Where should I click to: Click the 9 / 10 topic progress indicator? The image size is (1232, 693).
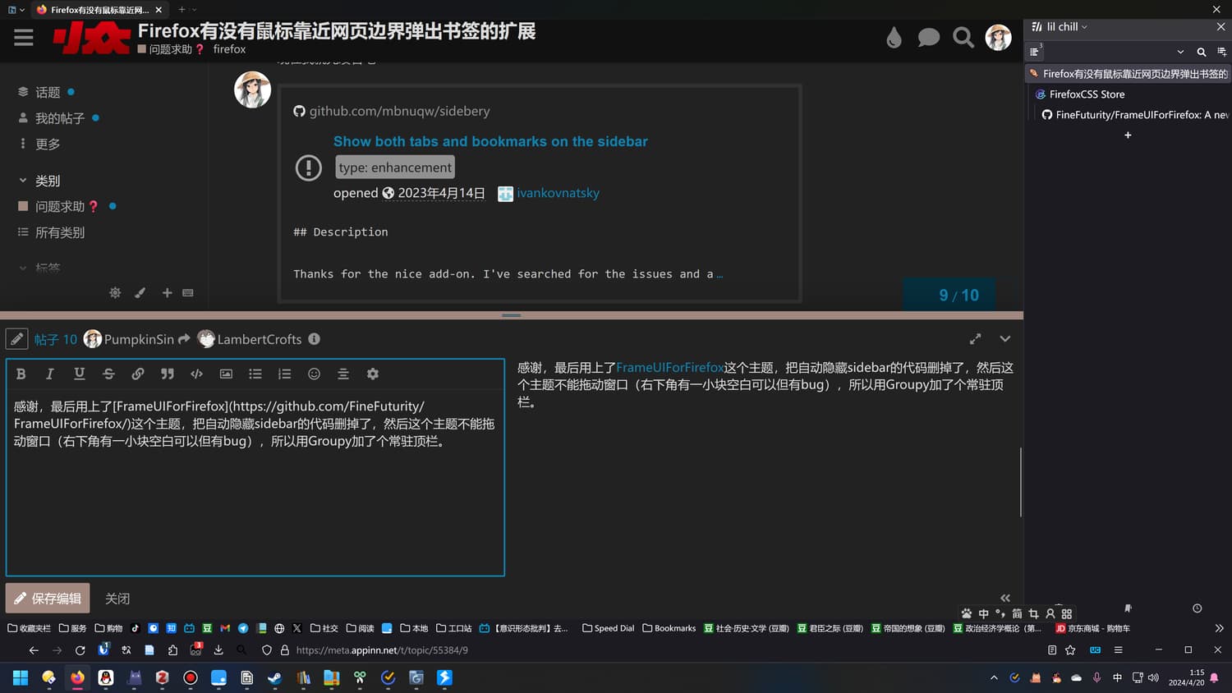[x=958, y=295]
